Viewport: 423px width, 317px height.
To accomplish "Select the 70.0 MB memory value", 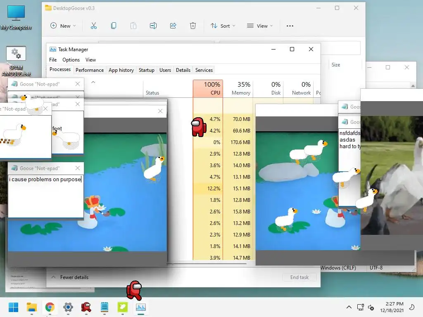I will (x=241, y=119).
